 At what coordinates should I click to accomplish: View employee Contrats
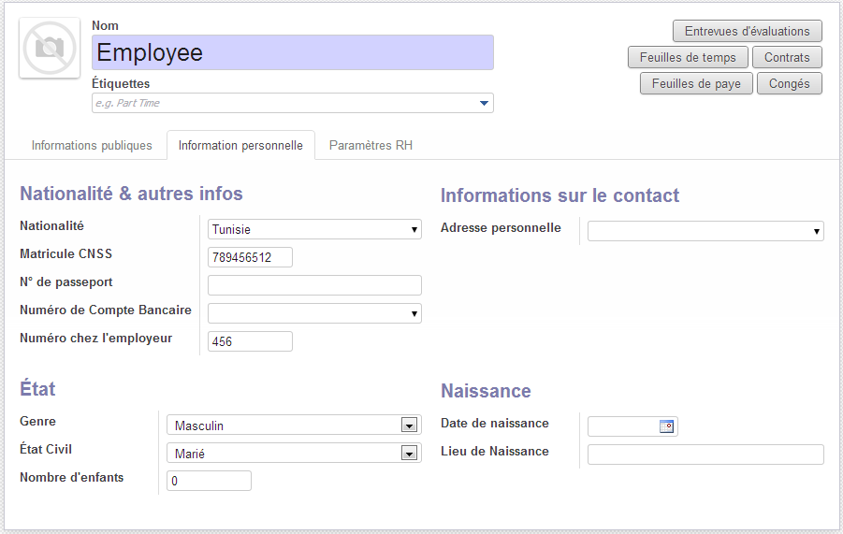click(x=787, y=57)
